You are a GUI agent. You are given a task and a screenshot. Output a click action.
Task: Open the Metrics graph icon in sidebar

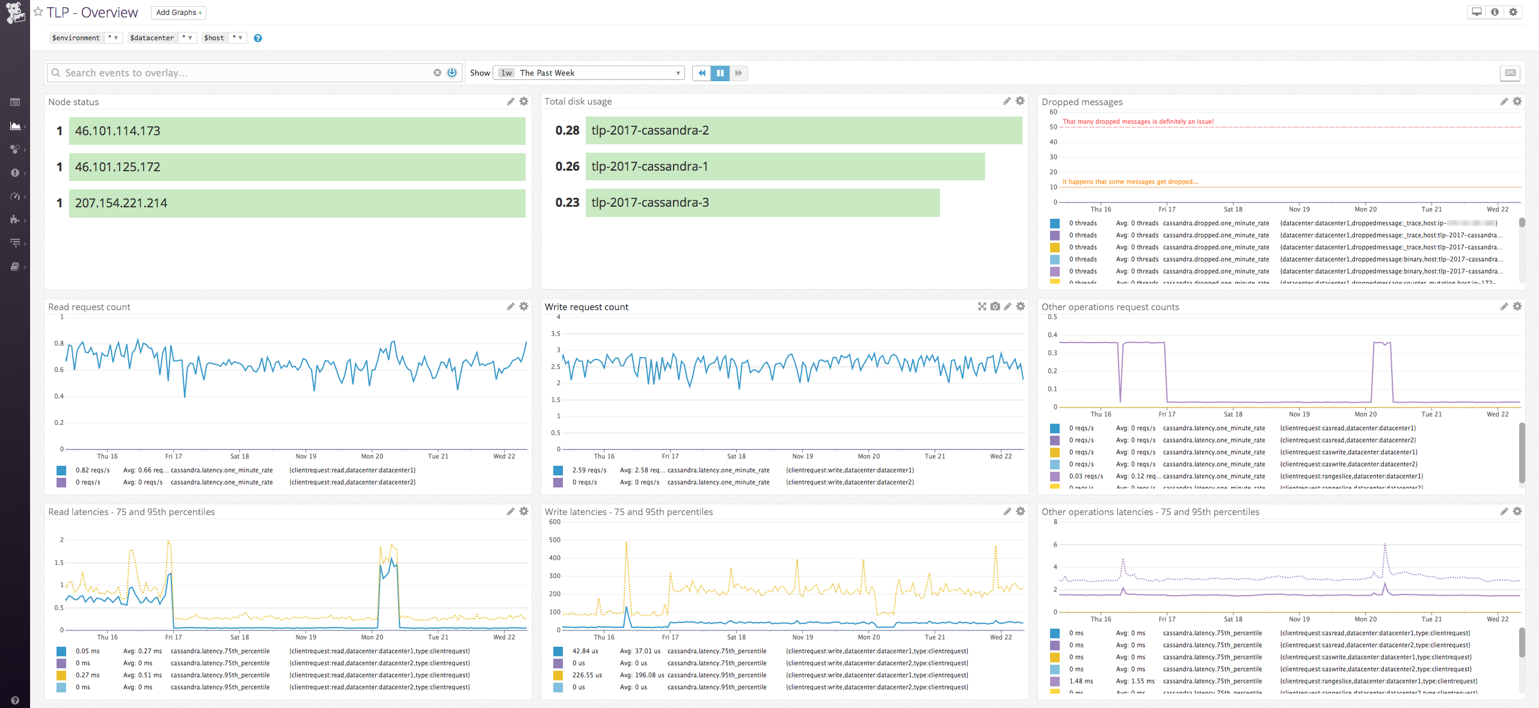click(x=16, y=126)
